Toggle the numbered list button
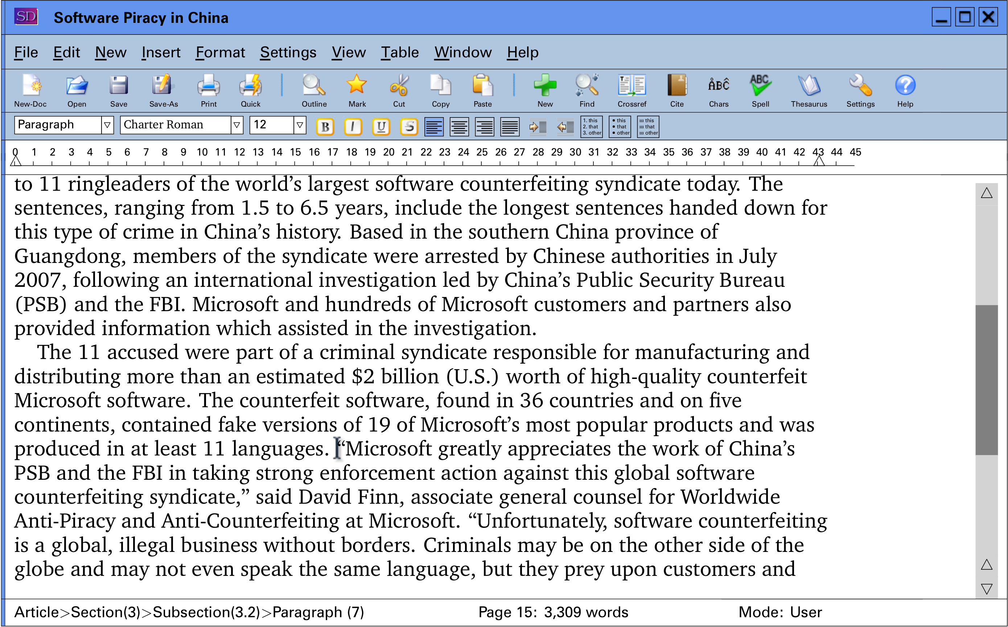Image resolution: width=1008 pixels, height=627 pixels. pos(591,127)
